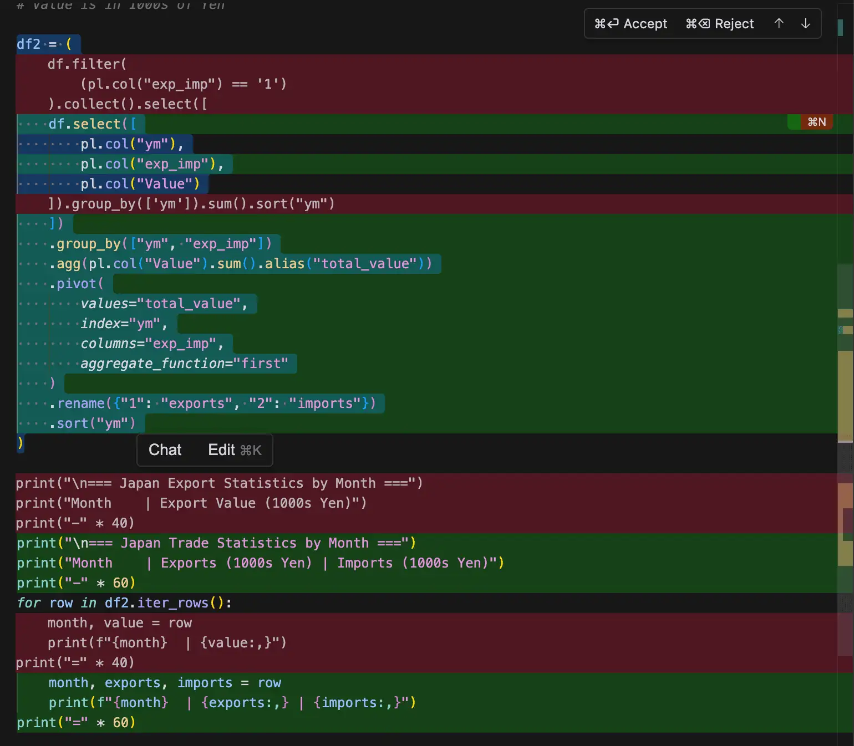Click added print with Exports and Imports headers
This screenshot has height=746, width=854.
[261, 563]
